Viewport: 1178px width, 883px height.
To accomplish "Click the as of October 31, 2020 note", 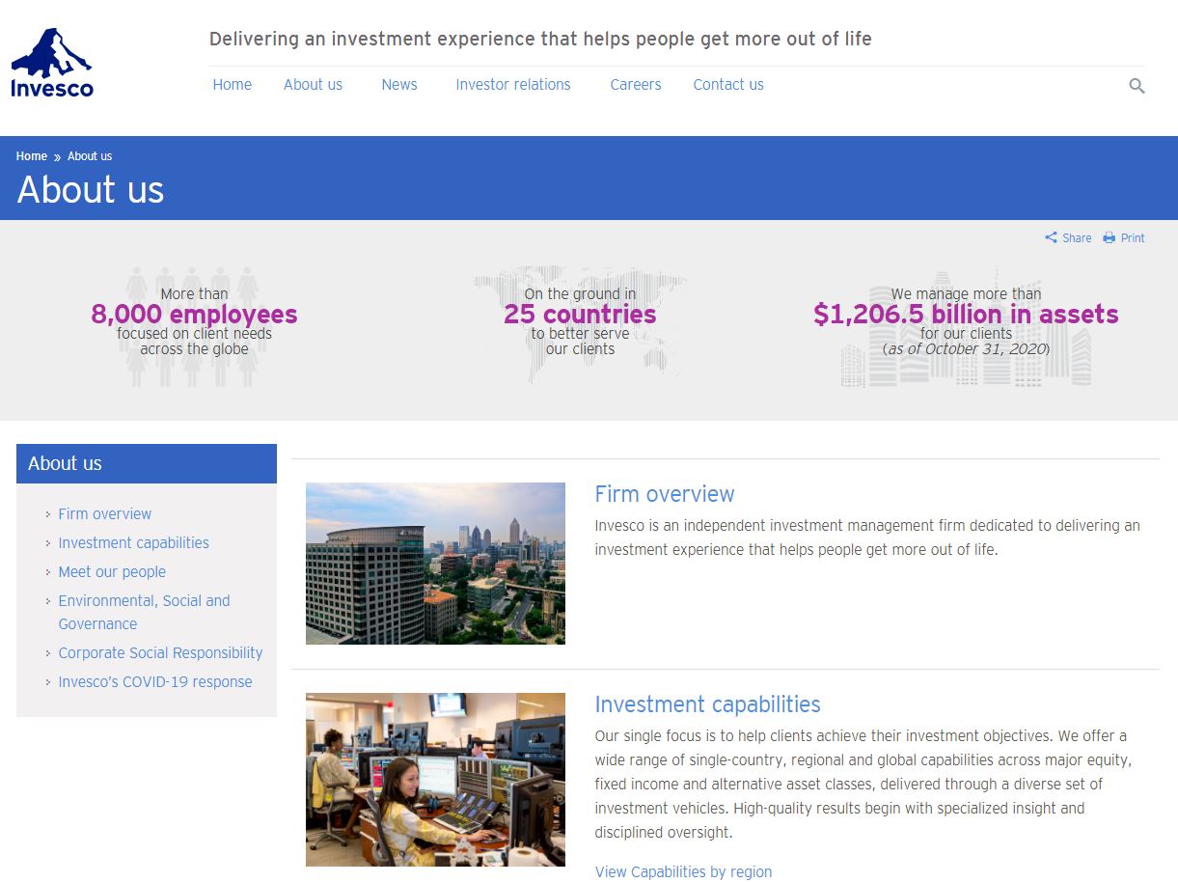I will (966, 349).
